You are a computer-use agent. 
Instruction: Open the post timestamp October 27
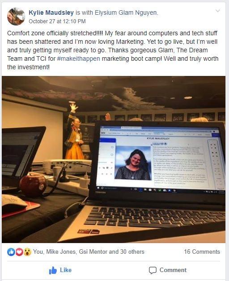(x=57, y=21)
